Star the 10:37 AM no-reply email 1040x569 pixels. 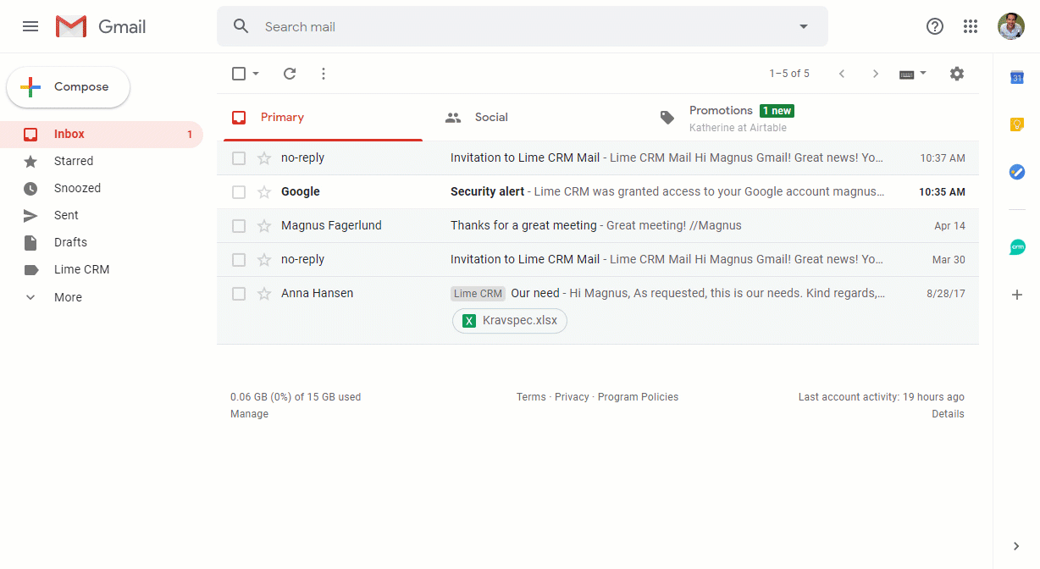pyautogui.click(x=264, y=158)
